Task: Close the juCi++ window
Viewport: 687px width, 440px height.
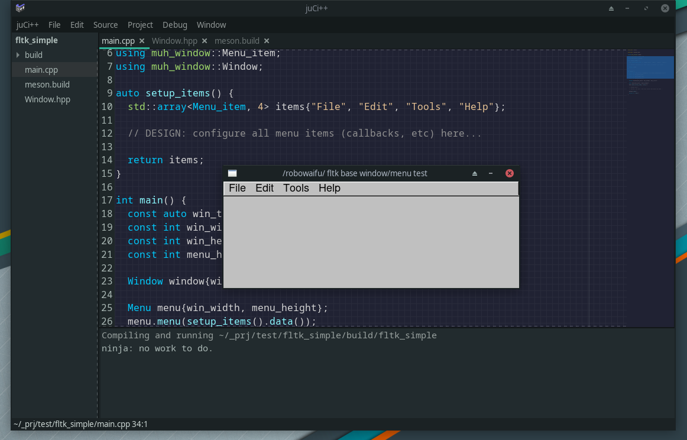Action: coord(665,8)
